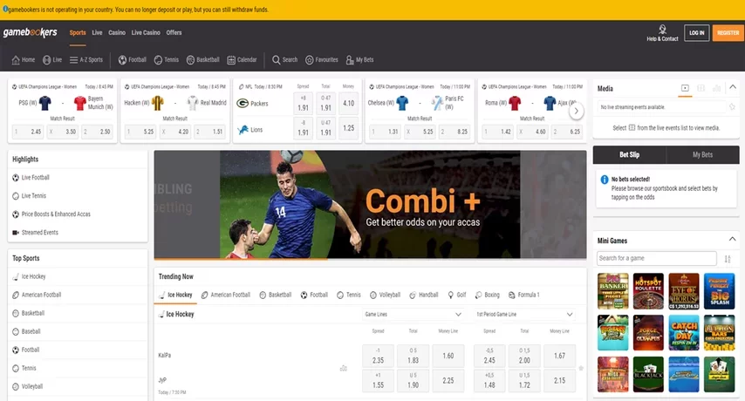Screen dimensions: 745x401
Task: Select Boxing trending tab
Action: [487, 295]
